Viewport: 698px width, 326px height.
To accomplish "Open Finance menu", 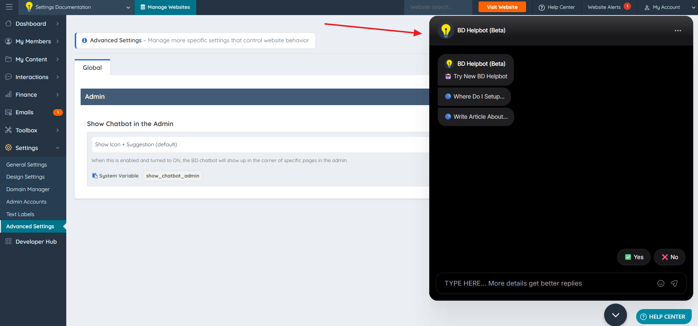I will 26,94.
